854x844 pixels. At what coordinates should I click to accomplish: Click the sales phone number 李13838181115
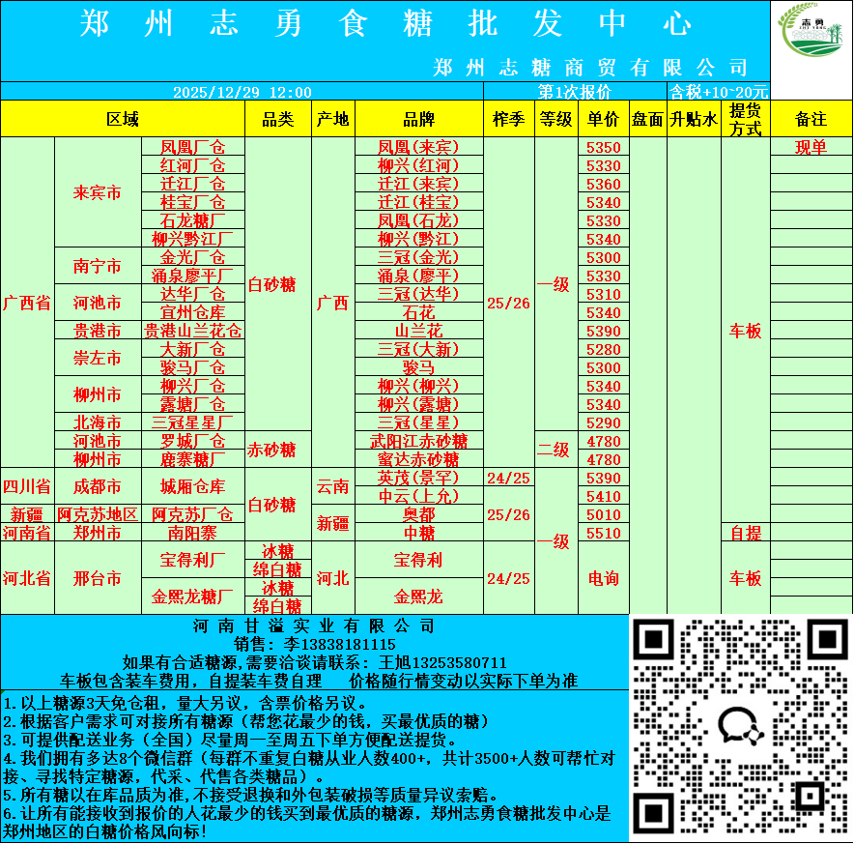(315, 644)
